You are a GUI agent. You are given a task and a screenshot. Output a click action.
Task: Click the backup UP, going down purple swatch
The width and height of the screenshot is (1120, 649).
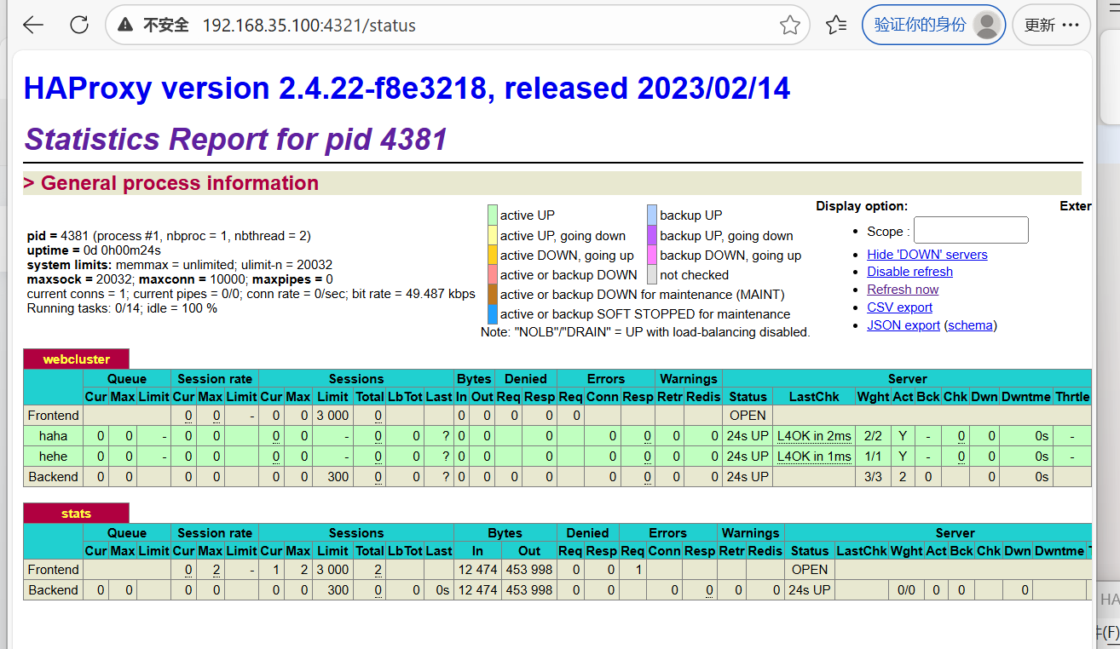click(652, 235)
